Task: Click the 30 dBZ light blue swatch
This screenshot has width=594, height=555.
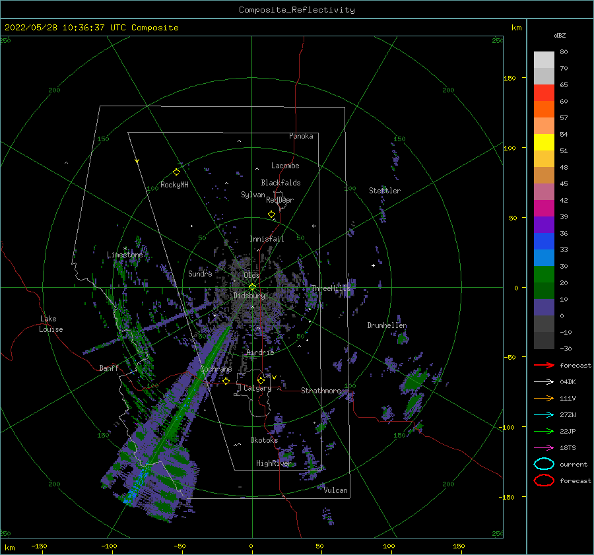Action: click(x=544, y=257)
